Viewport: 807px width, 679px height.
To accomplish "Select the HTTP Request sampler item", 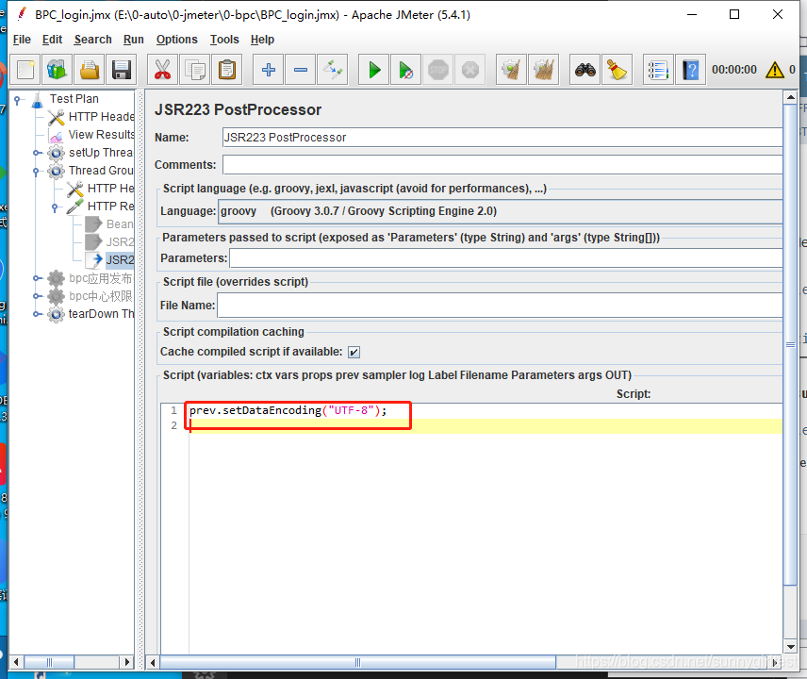I will 110,207.
